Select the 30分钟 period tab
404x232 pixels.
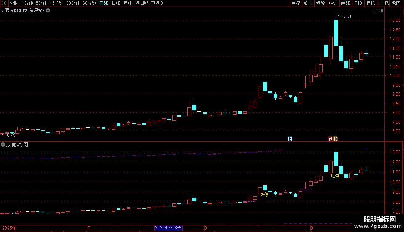tap(73, 3)
